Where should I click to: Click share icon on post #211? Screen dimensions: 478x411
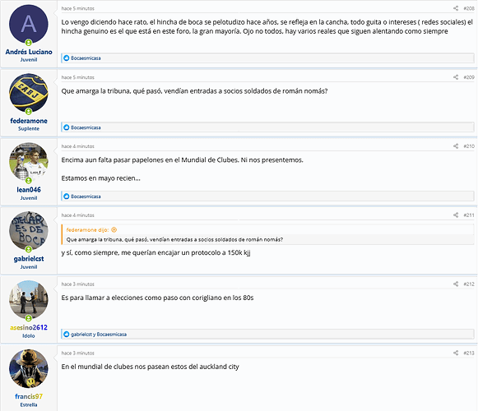pyautogui.click(x=456, y=215)
